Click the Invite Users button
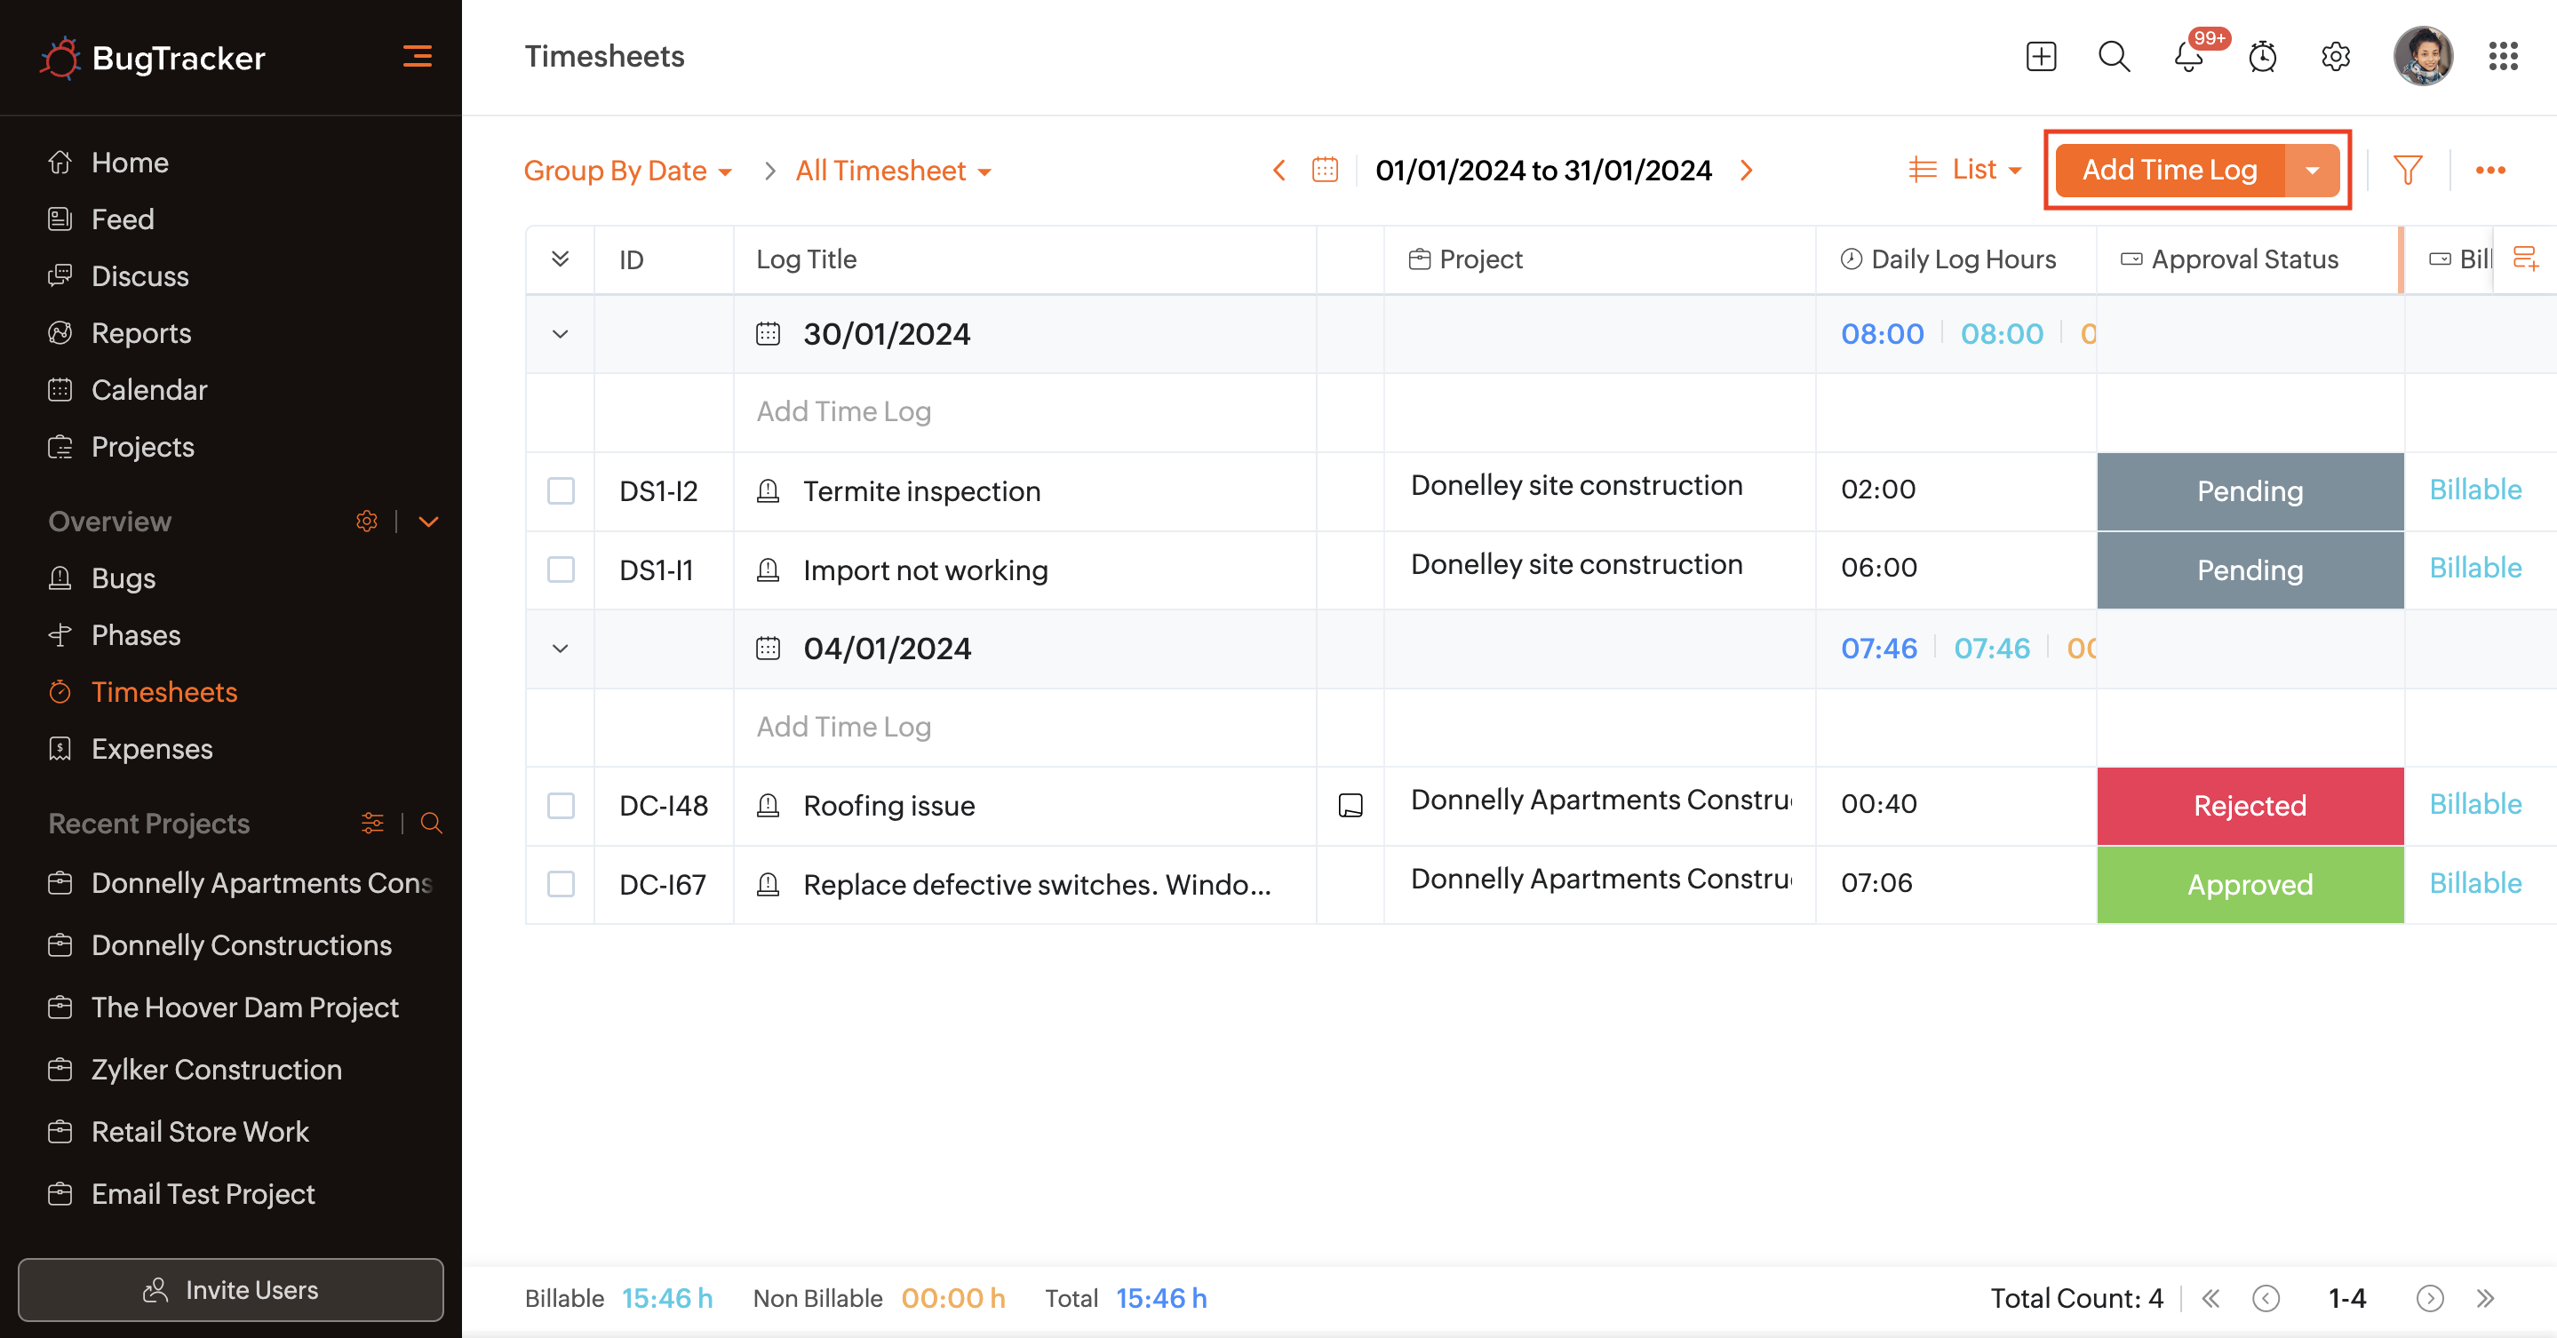Image resolution: width=2557 pixels, height=1338 pixels. pyautogui.click(x=230, y=1289)
